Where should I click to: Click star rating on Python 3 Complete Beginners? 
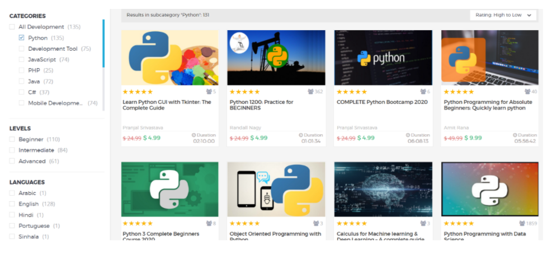tap(138, 224)
